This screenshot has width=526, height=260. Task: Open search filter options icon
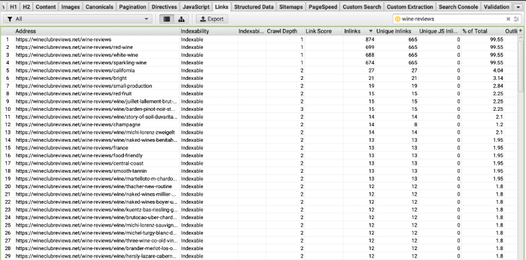(x=517, y=19)
